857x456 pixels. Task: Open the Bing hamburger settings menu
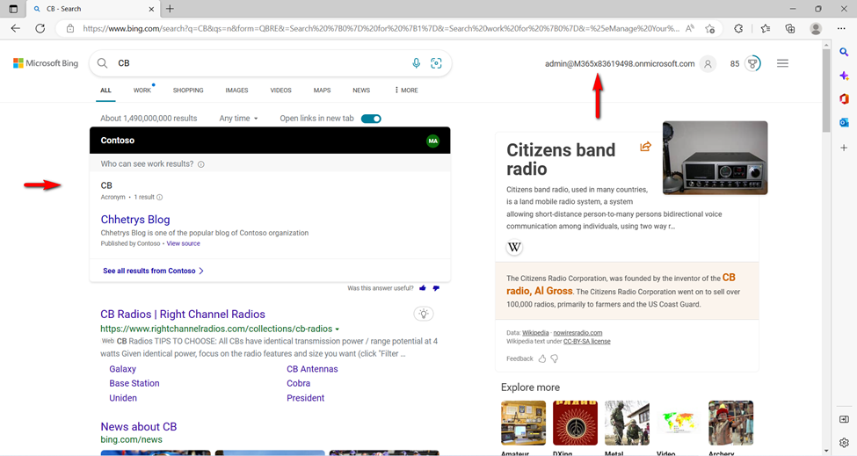click(782, 64)
